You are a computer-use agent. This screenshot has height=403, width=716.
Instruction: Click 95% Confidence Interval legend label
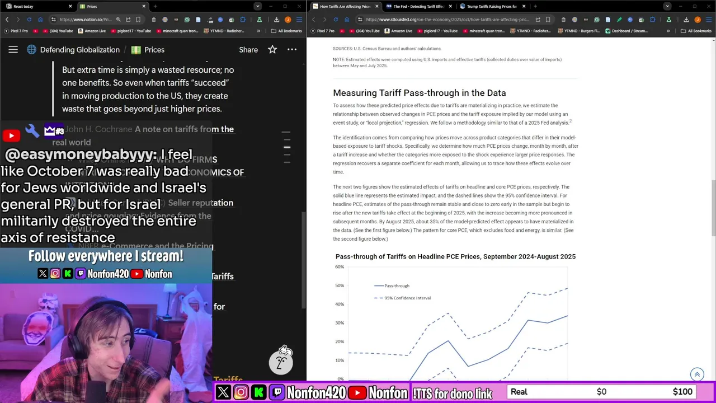coord(407,298)
